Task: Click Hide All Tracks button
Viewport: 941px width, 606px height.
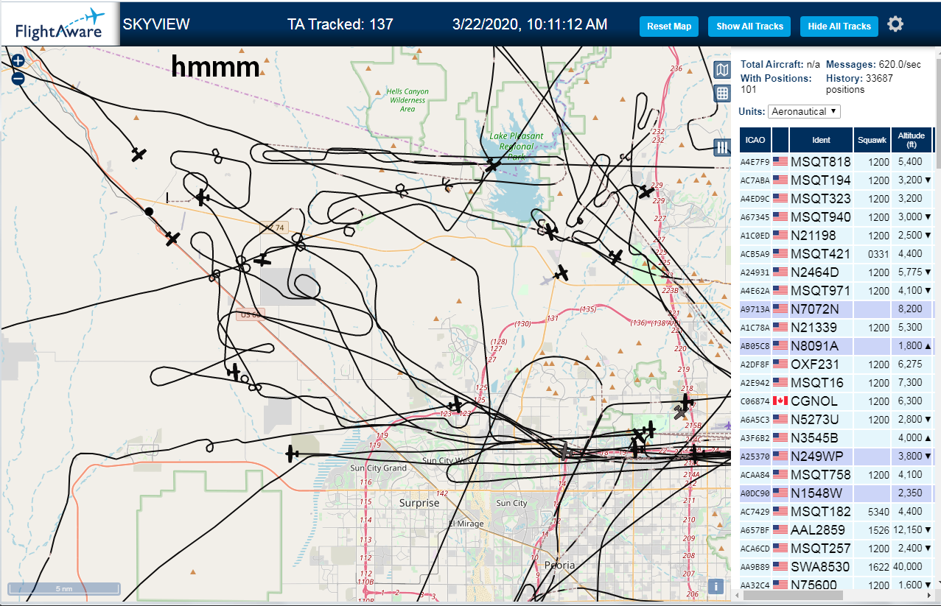Action: tap(839, 27)
